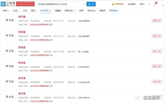Clear the search box with the X icon
The height and width of the screenshot is (105, 165).
pyautogui.click(x=84, y=4)
